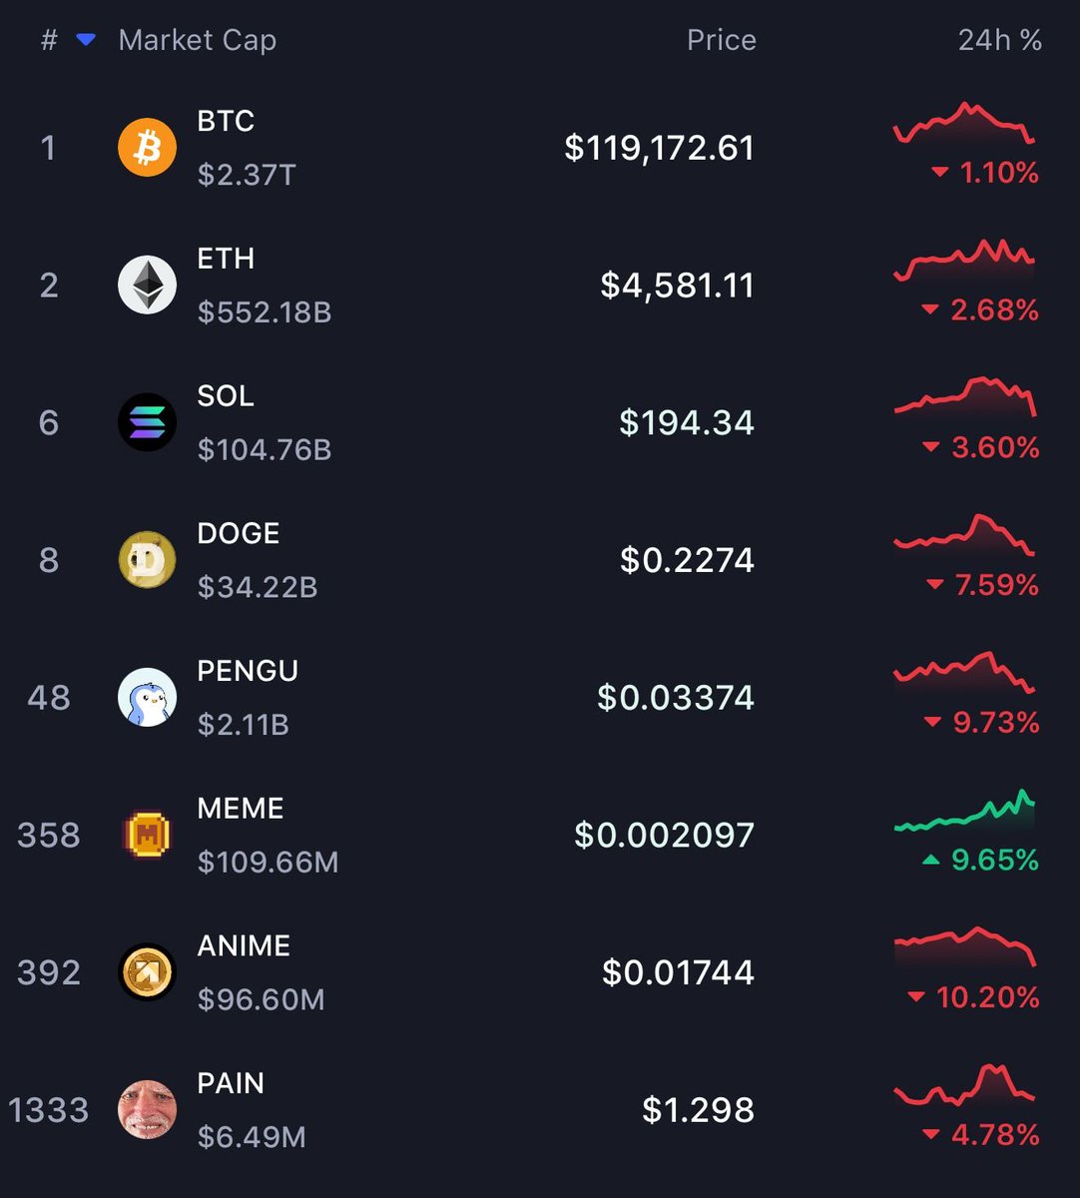This screenshot has width=1080, height=1198.
Task: Select the MEME pixel coin icon
Action: [147, 835]
